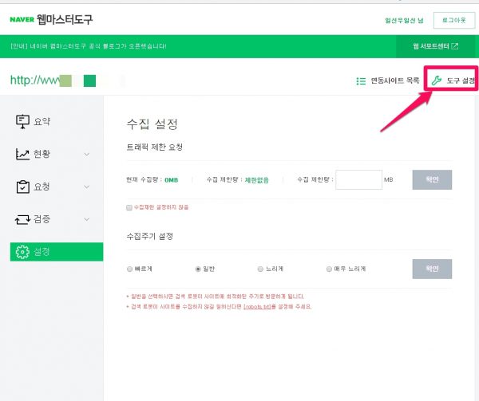The width and height of the screenshot is (479, 401).
Task: Open the 연동사이트 목록 link
Action: [x=388, y=81]
